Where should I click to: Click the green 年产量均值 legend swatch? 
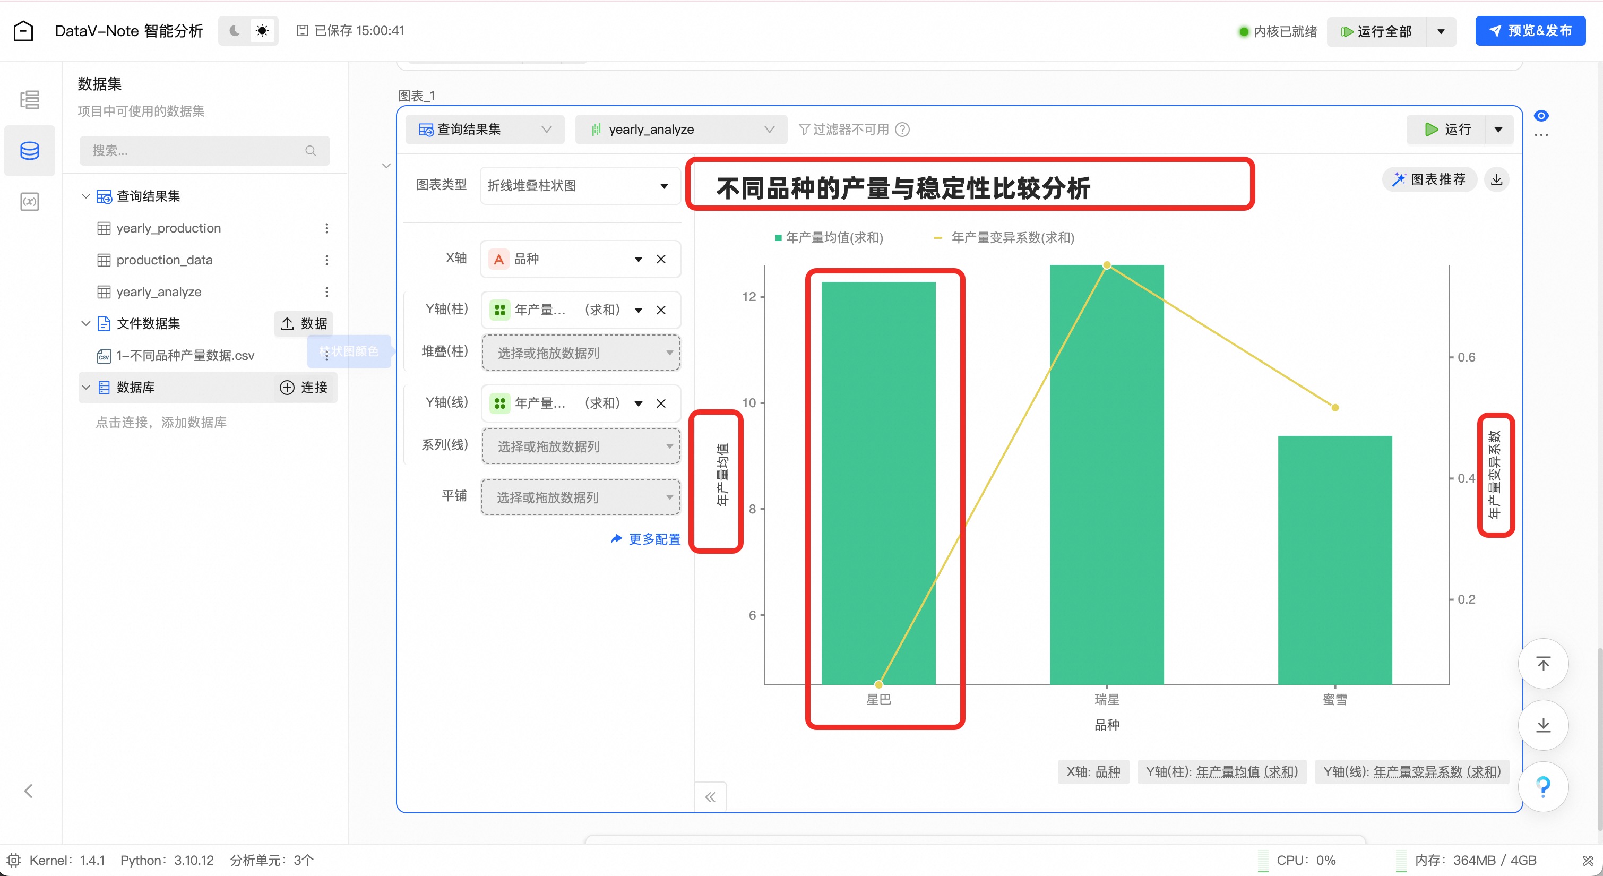[778, 237]
